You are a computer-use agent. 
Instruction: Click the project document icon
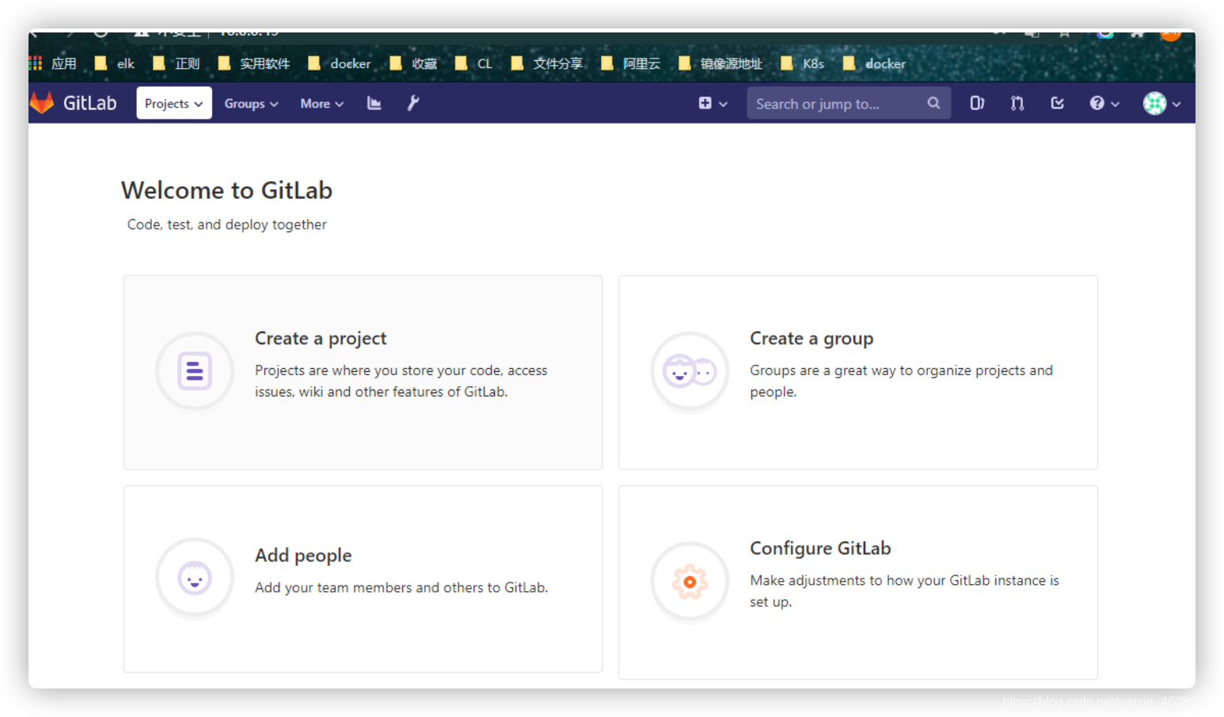(x=195, y=370)
